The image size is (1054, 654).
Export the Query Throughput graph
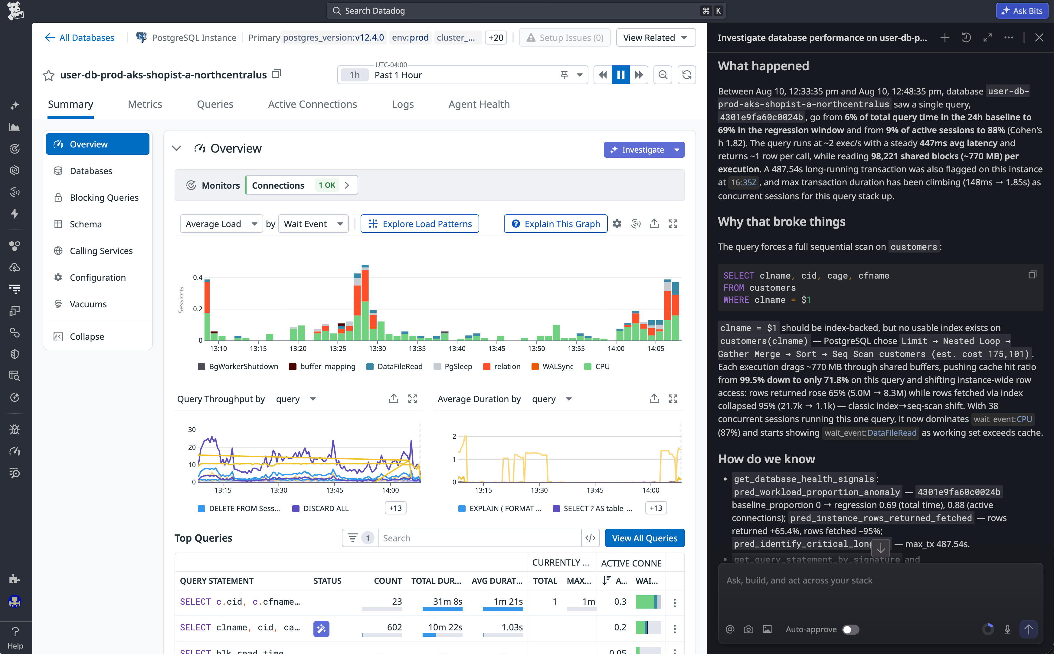393,398
